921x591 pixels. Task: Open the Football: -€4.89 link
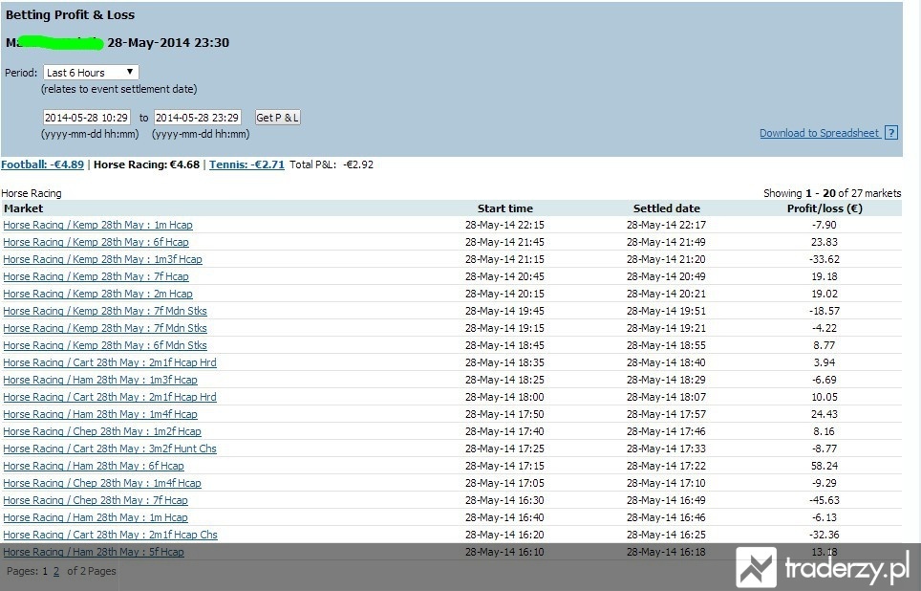point(42,164)
